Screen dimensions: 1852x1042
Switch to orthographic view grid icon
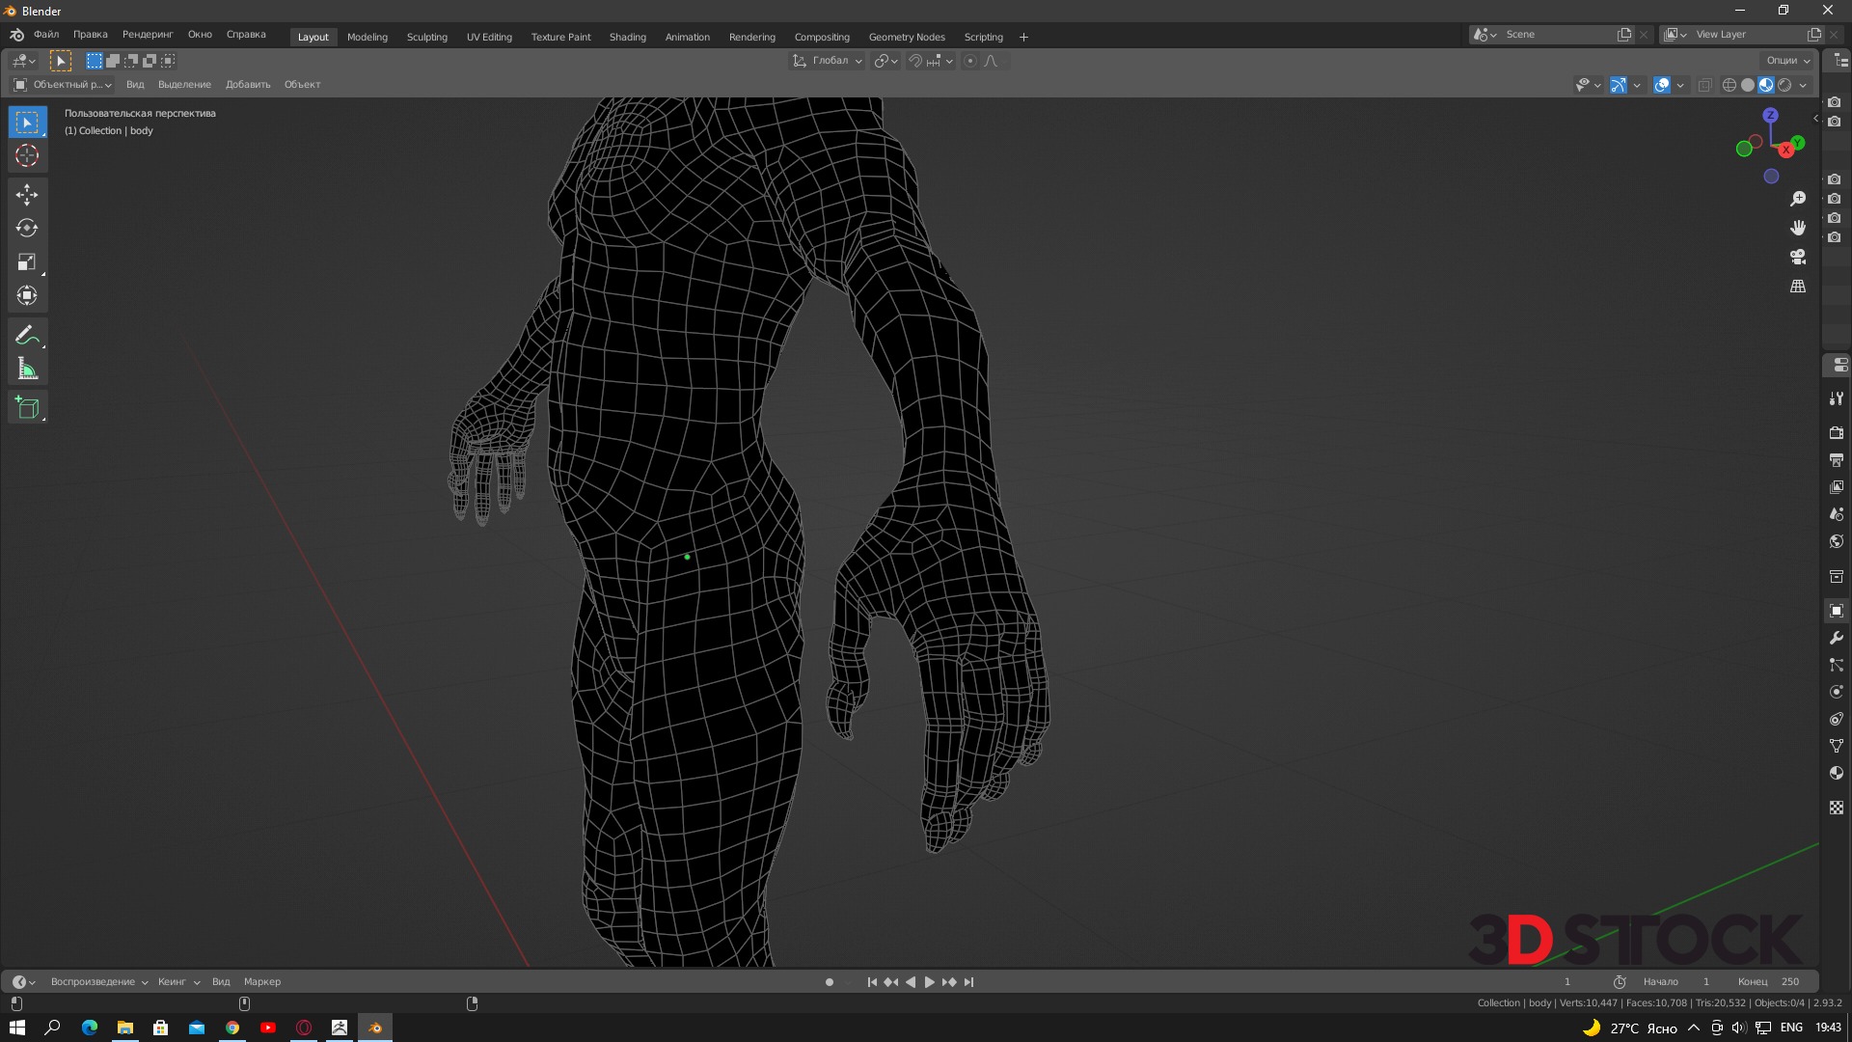[1798, 287]
